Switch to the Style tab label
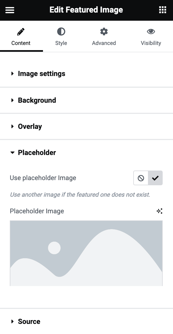 (x=61, y=43)
